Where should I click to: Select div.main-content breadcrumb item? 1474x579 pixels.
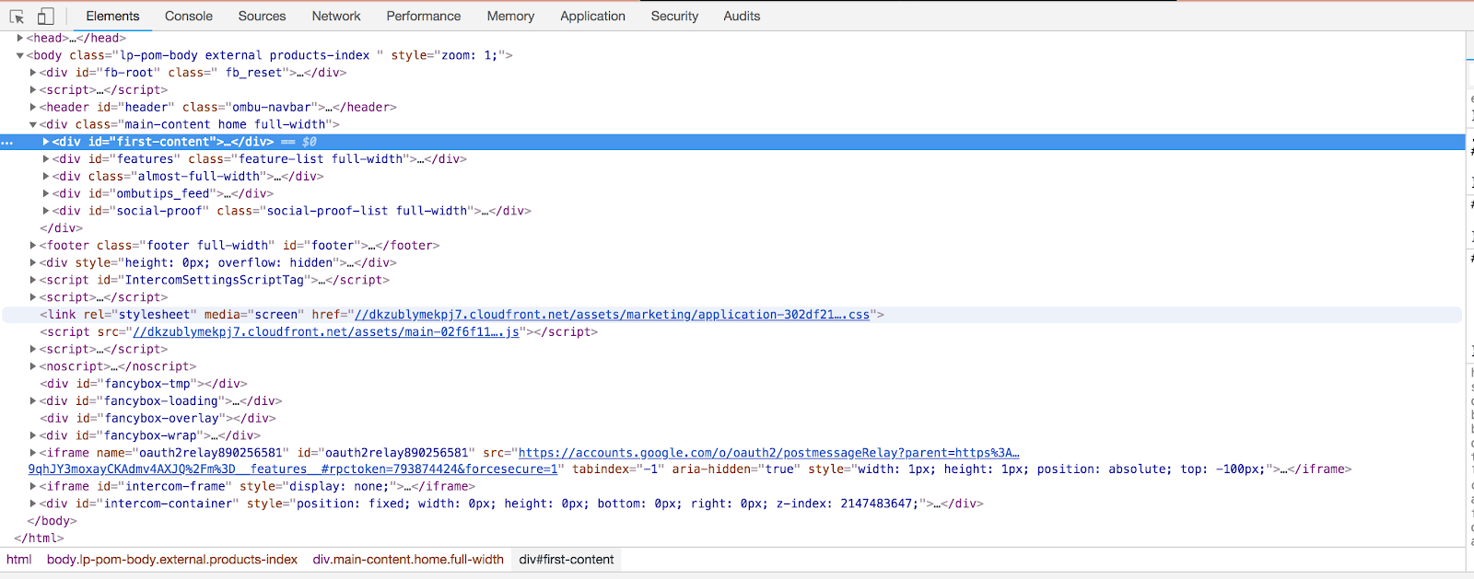[x=408, y=560]
